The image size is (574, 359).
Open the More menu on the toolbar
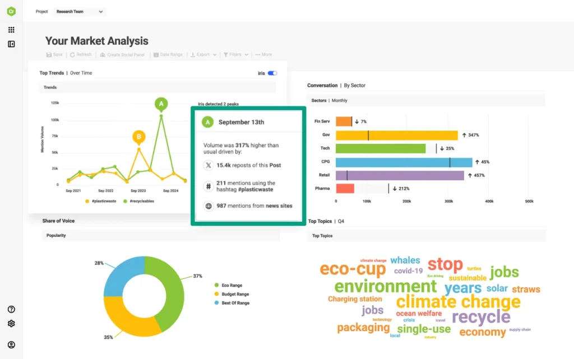pos(262,54)
